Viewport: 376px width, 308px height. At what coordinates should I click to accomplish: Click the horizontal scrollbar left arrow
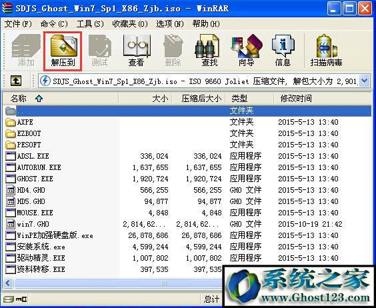[x=8, y=283]
